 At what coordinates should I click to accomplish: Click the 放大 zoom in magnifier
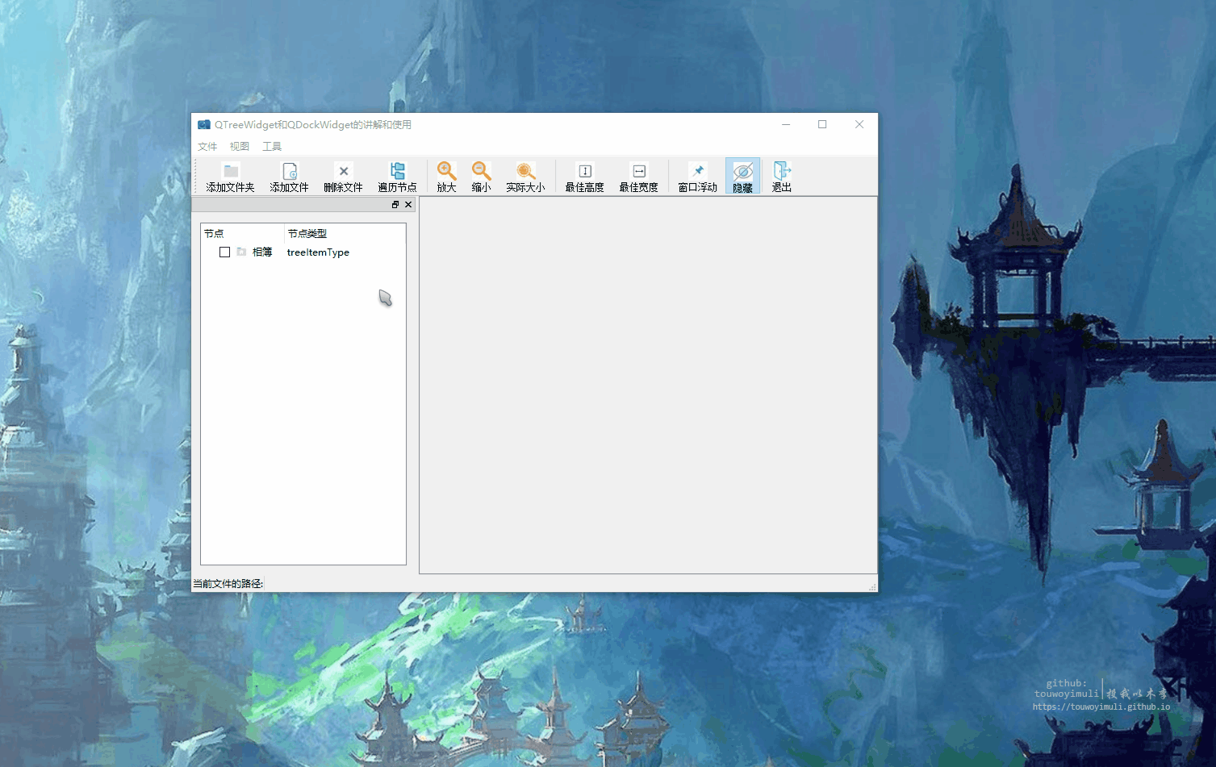446,171
